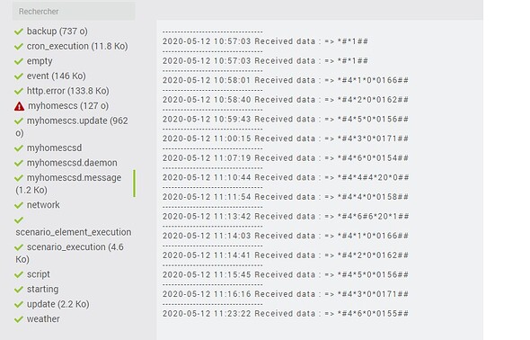Click the red warning icon beside myhomescs
The height and width of the screenshot is (340, 530).
point(19,106)
